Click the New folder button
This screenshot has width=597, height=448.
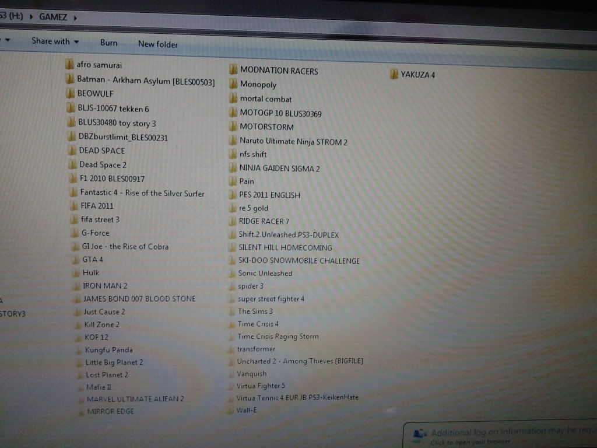(157, 44)
